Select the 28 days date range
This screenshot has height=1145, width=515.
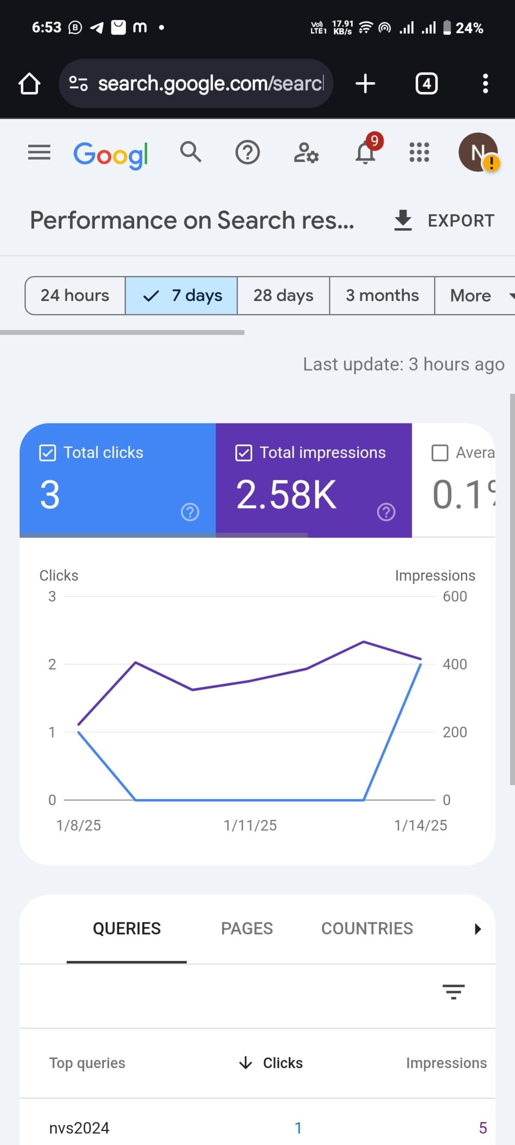tap(283, 296)
